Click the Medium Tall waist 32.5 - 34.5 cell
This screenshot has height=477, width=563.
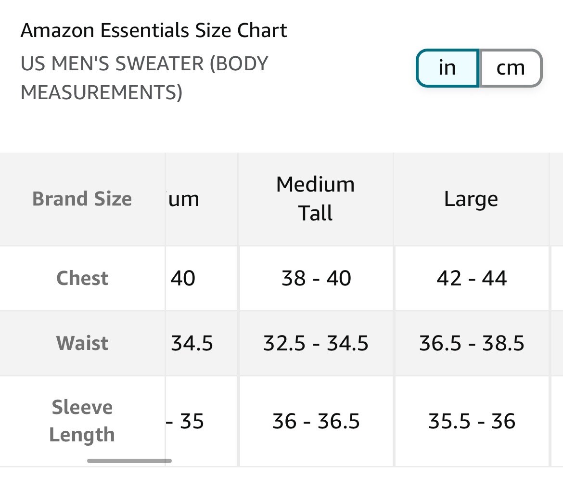(316, 343)
